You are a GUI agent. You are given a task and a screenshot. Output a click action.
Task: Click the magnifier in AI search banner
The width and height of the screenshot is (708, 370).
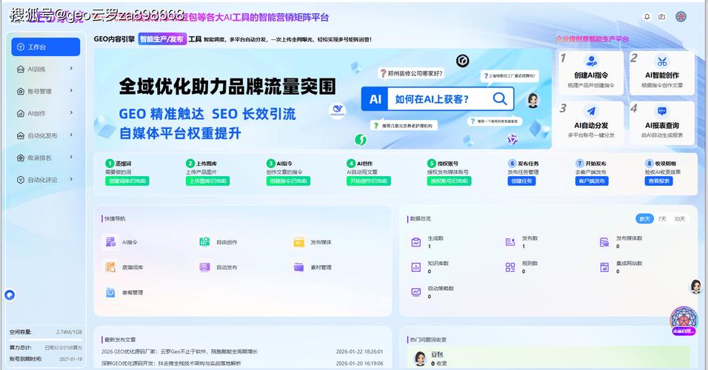click(499, 99)
